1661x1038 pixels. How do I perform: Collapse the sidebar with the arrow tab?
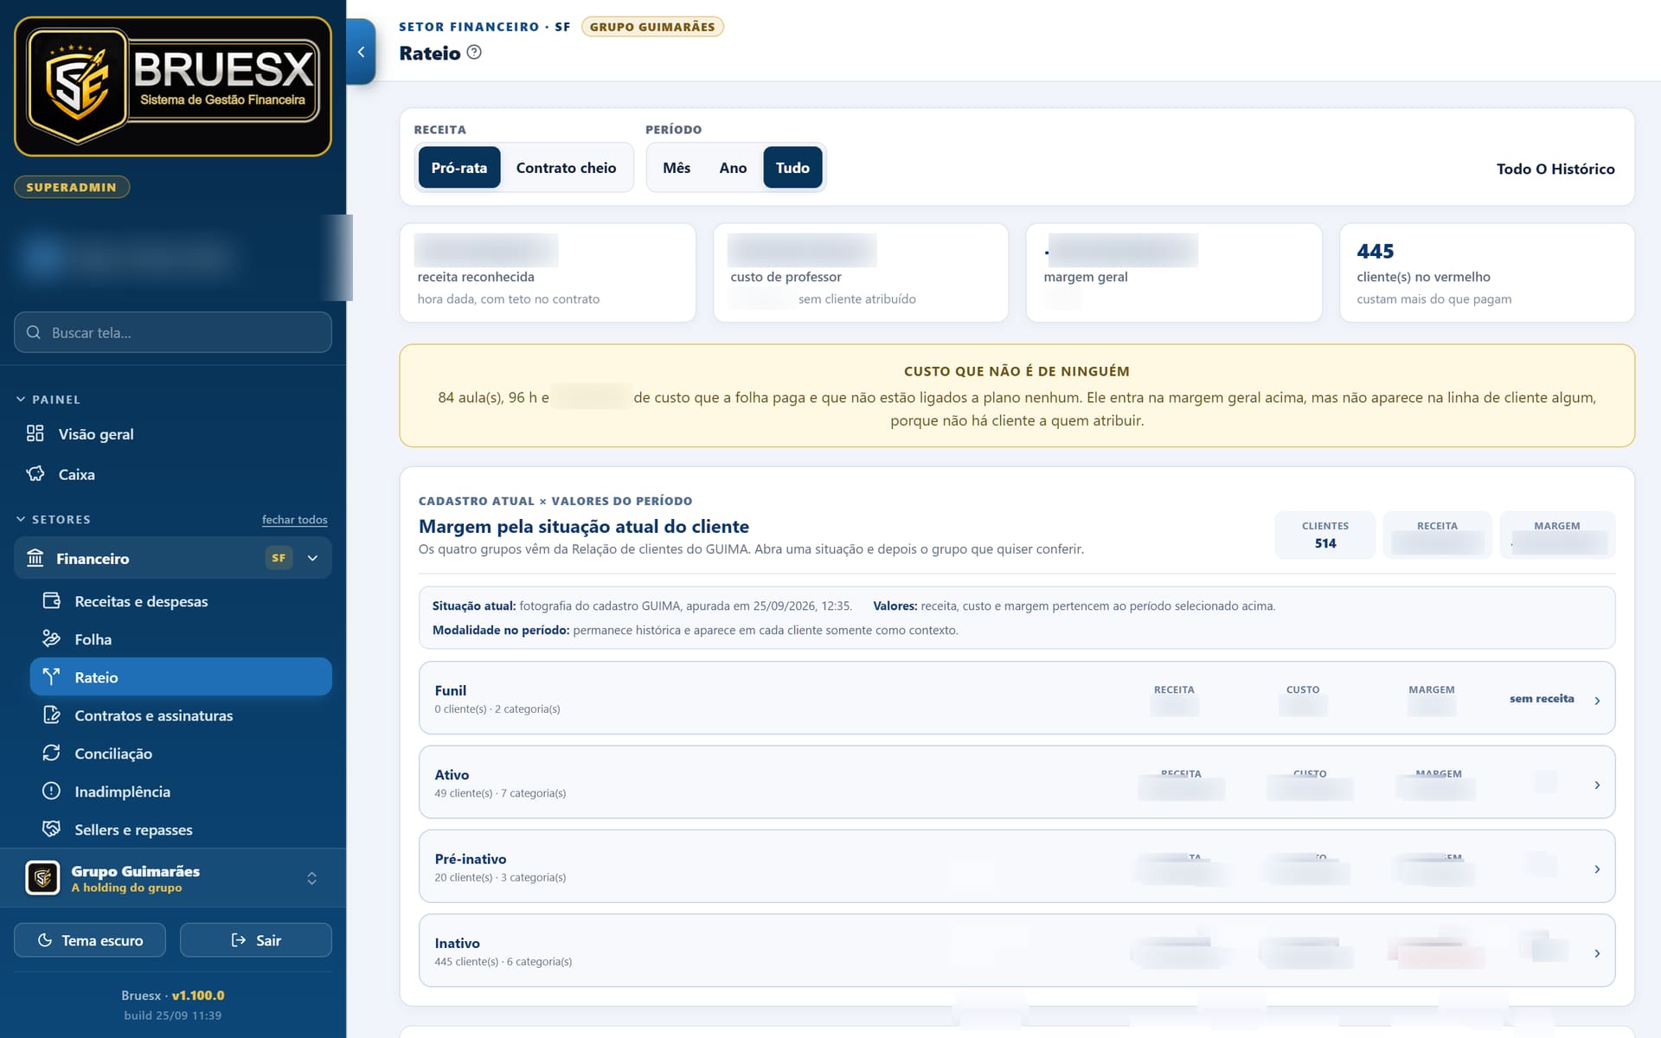tap(361, 52)
